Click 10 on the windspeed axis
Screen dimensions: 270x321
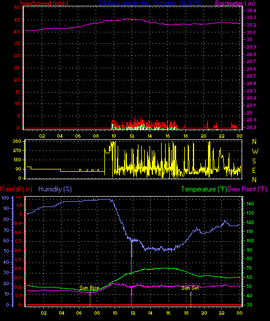coord(17,104)
